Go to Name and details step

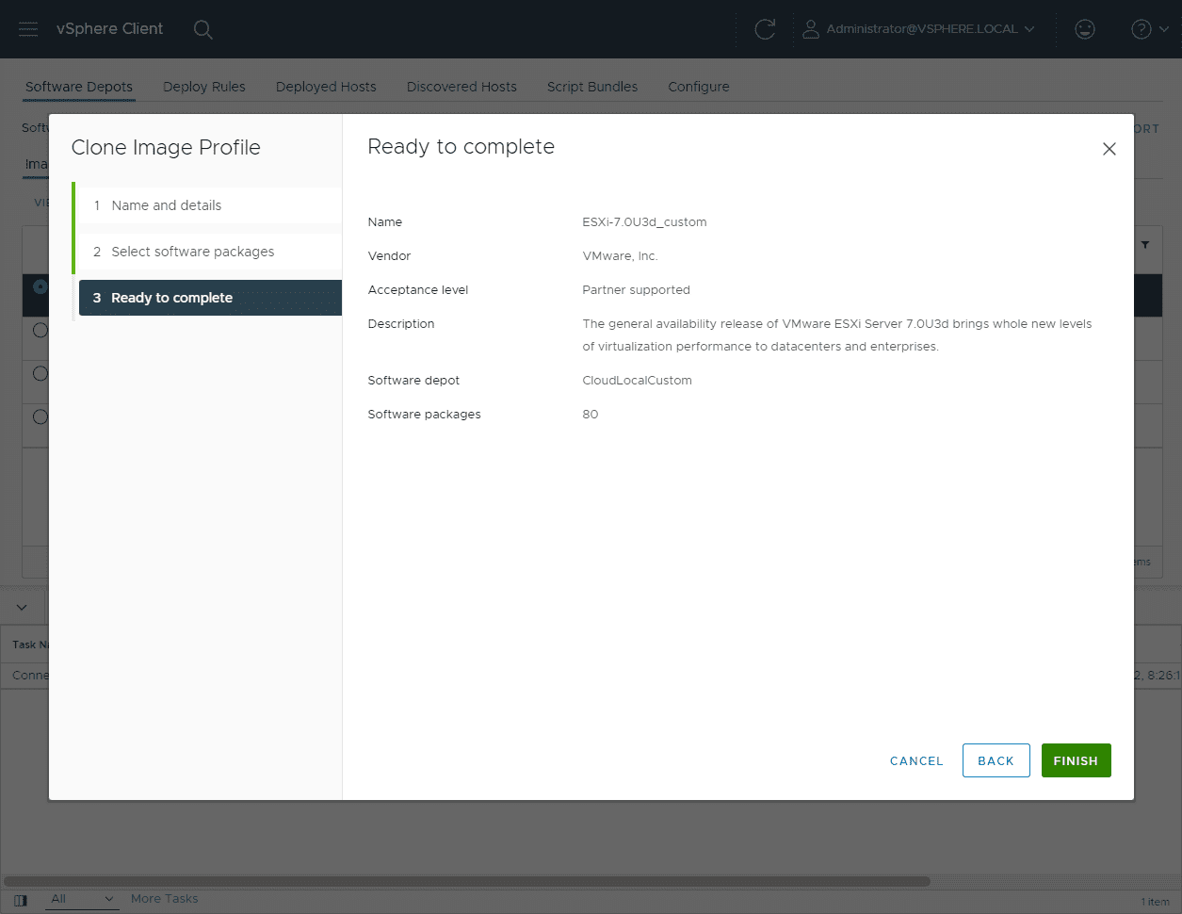click(167, 205)
